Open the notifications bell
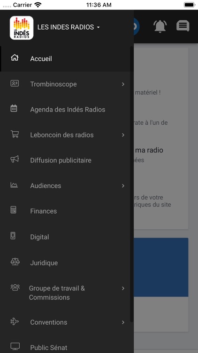 tap(160, 26)
